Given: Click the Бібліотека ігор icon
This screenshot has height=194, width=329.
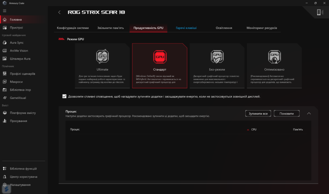Looking at the screenshot, I should click(x=5, y=90).
